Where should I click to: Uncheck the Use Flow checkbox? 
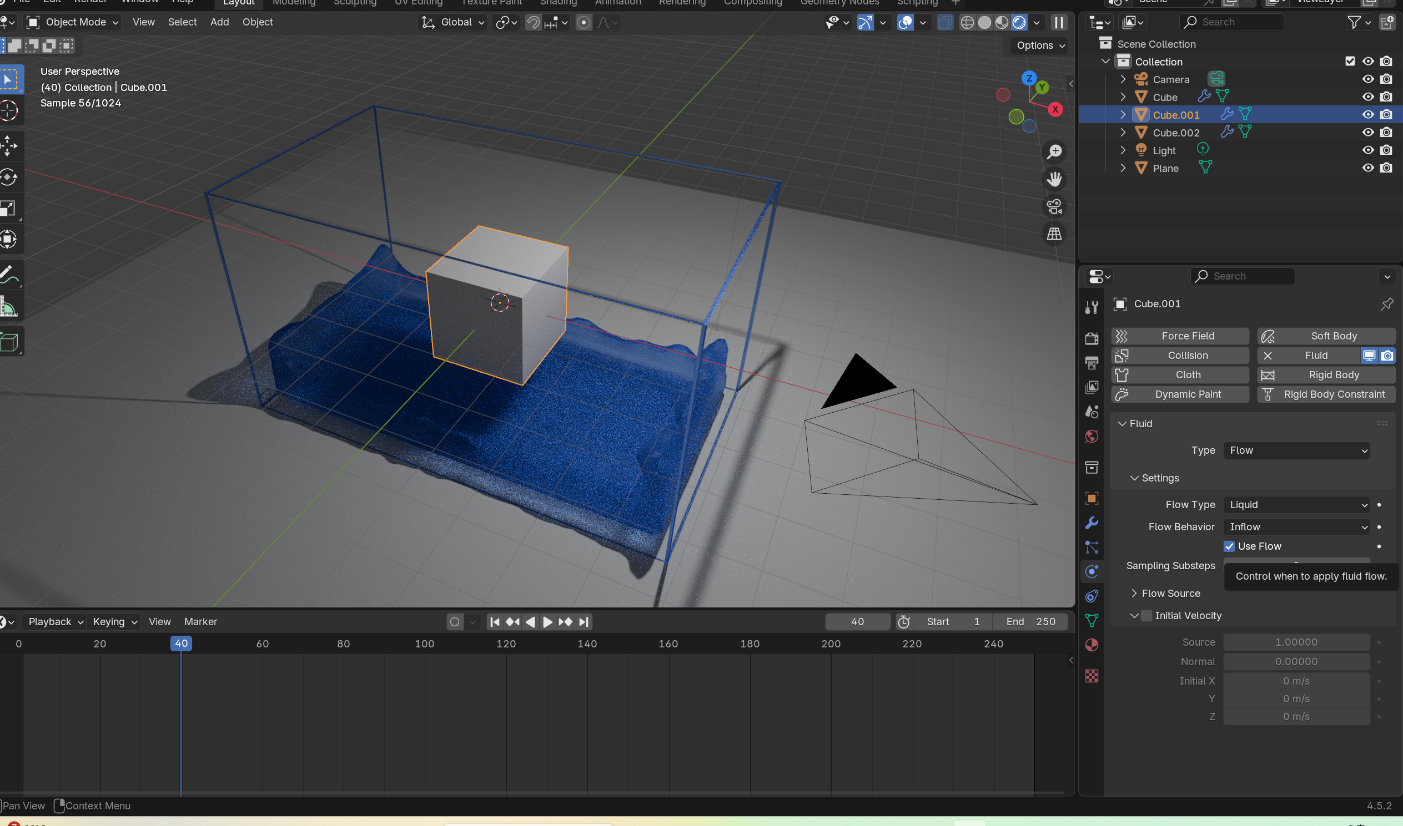pyautogui.click(x=1229, y=546)
